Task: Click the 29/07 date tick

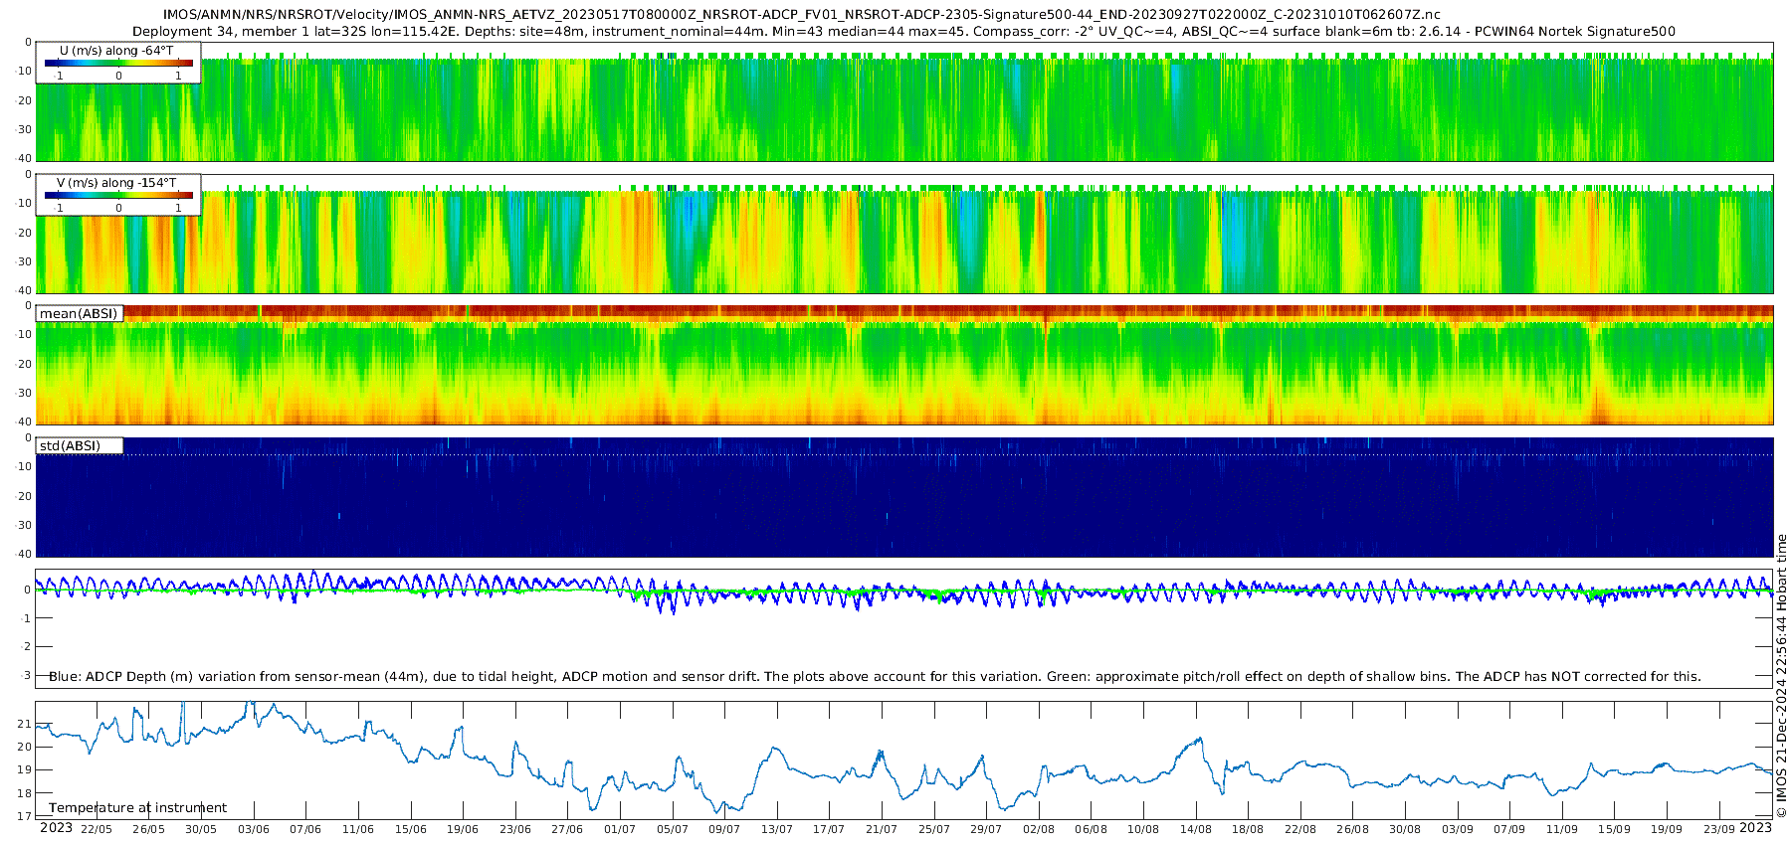Action: [985, 829]
